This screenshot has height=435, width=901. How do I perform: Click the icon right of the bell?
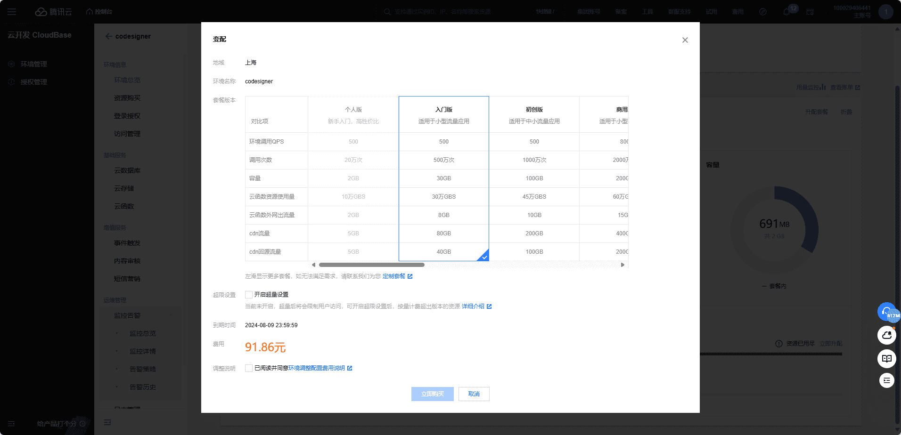810,12
